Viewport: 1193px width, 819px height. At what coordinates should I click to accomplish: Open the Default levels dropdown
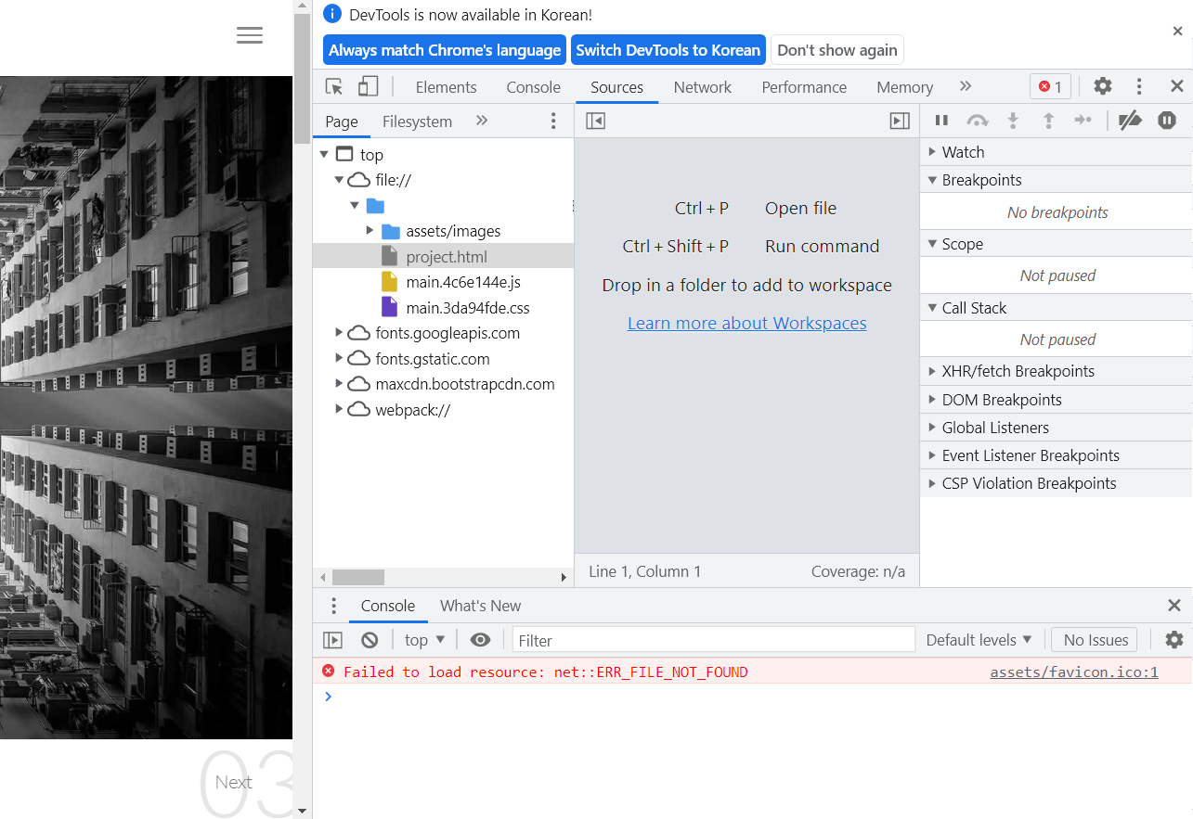(x=979, y=640)
